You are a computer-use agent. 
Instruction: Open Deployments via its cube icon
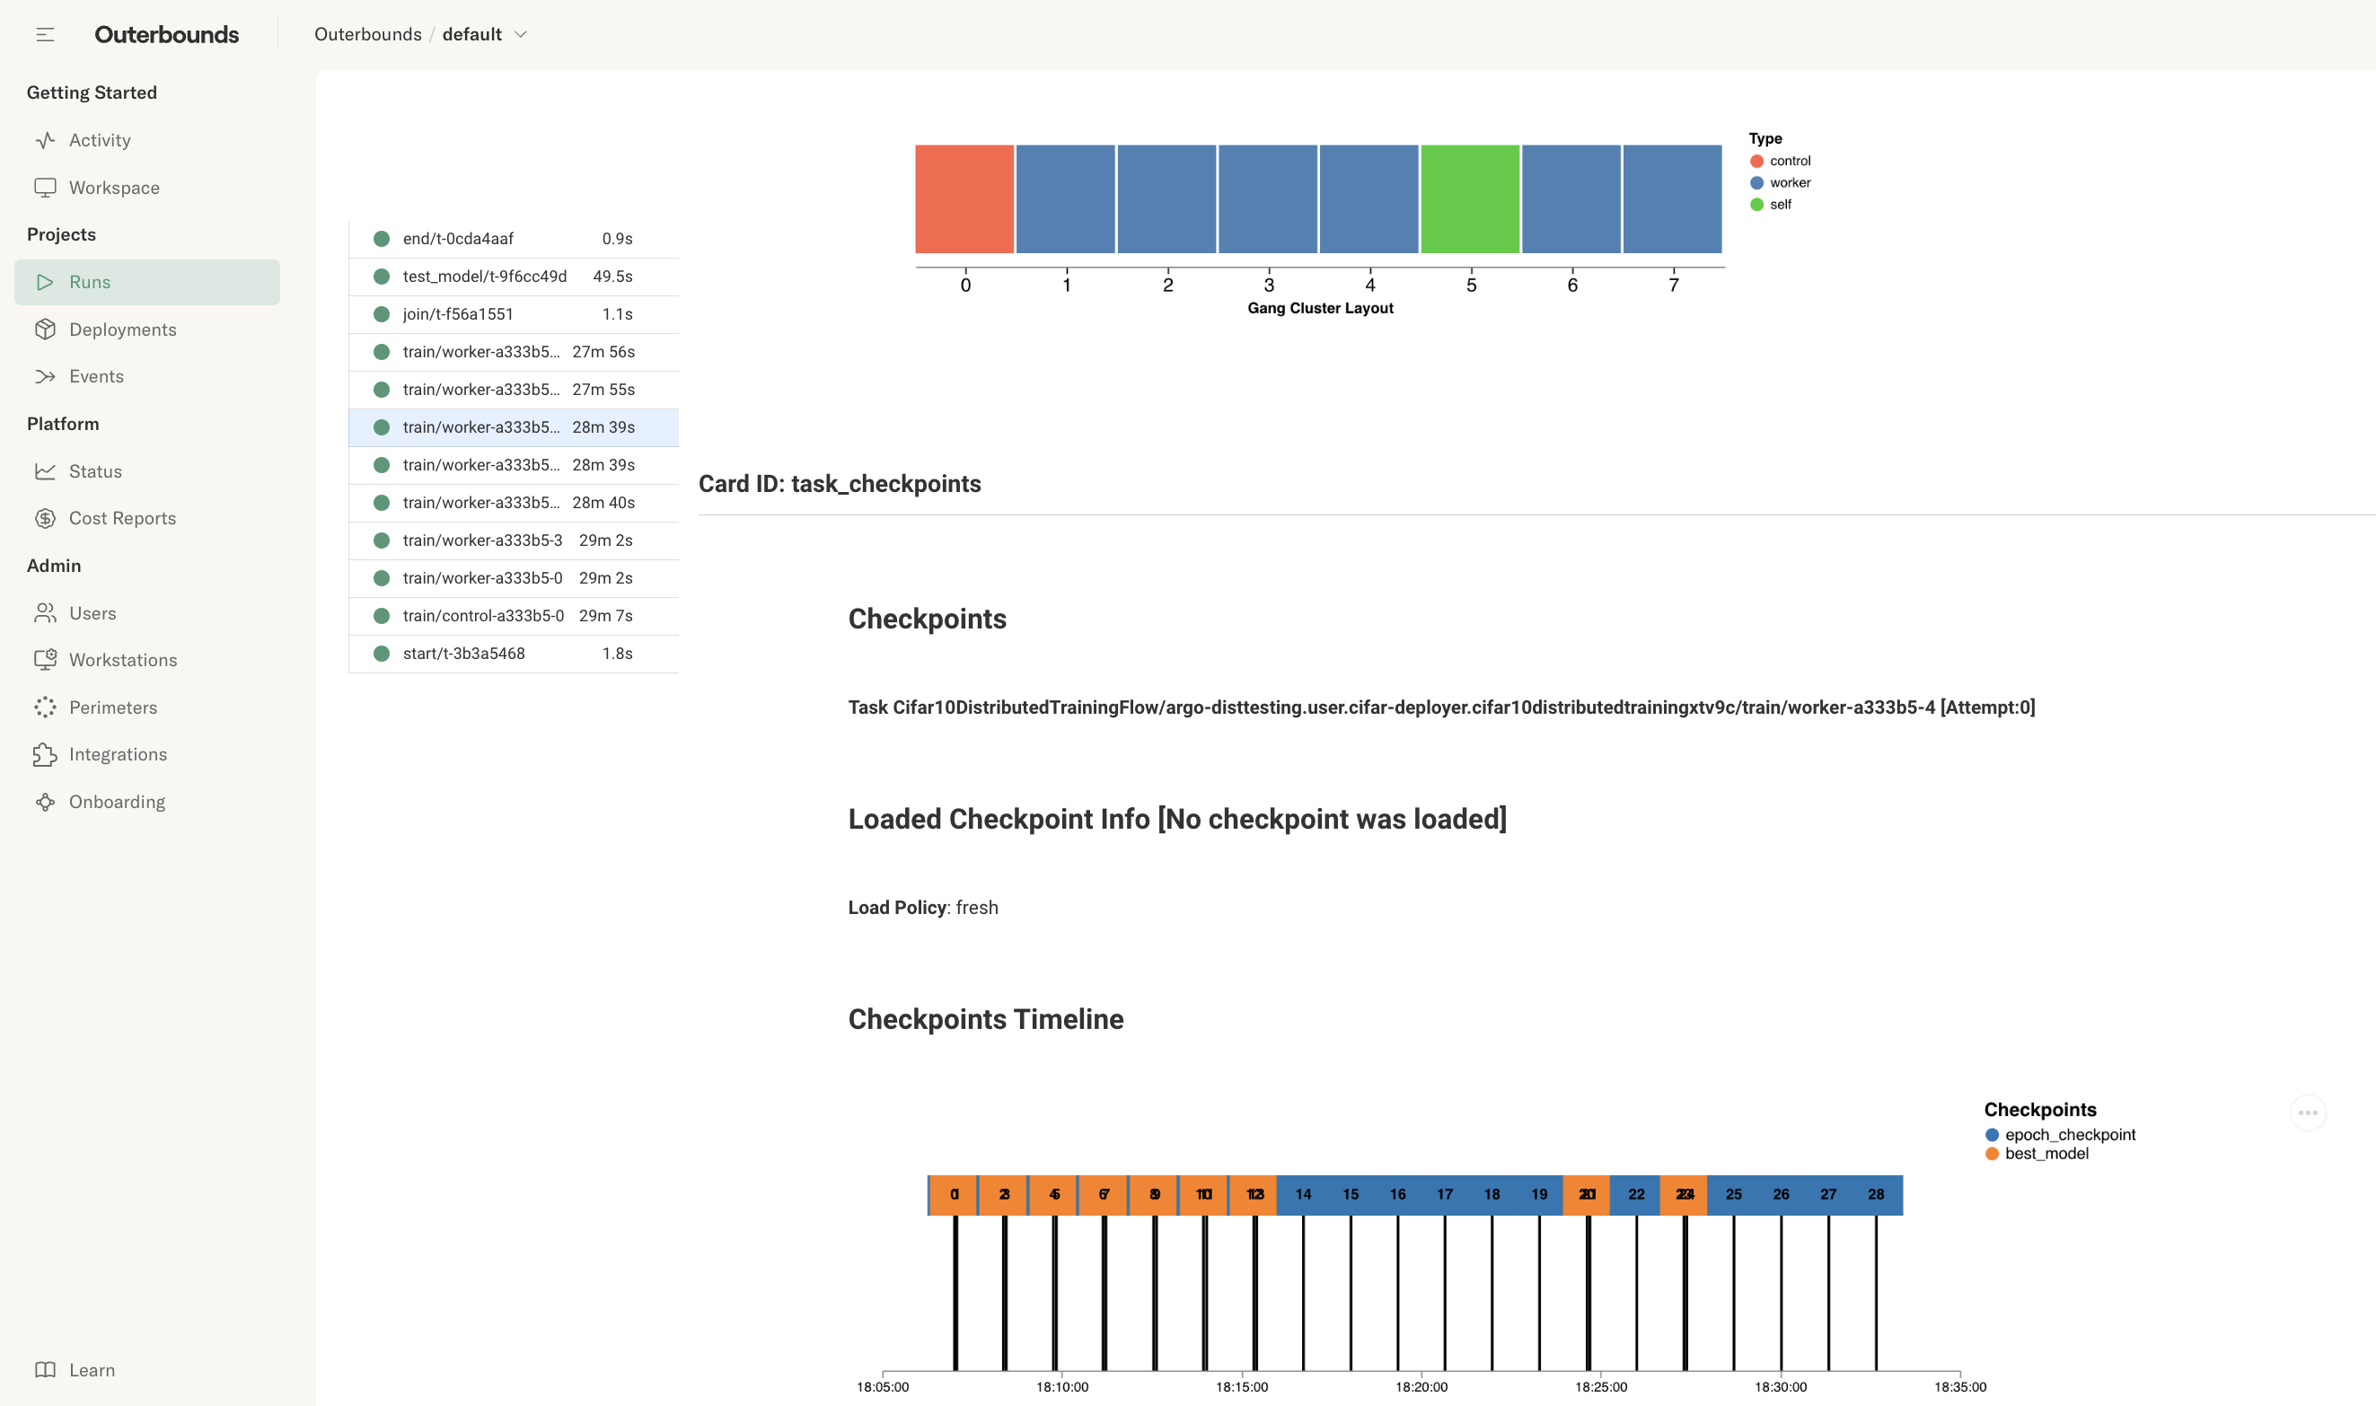[x=45, y=330]
